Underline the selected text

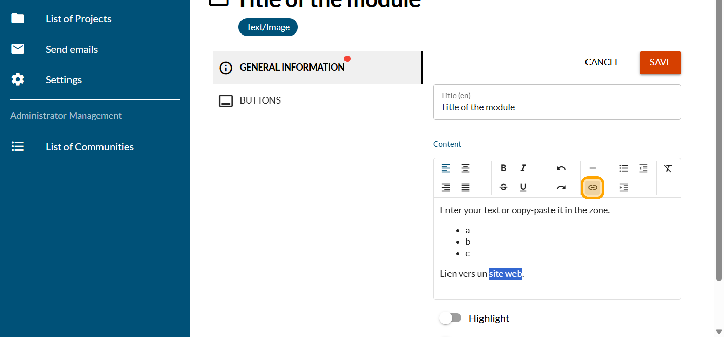[x=523, y=187]
